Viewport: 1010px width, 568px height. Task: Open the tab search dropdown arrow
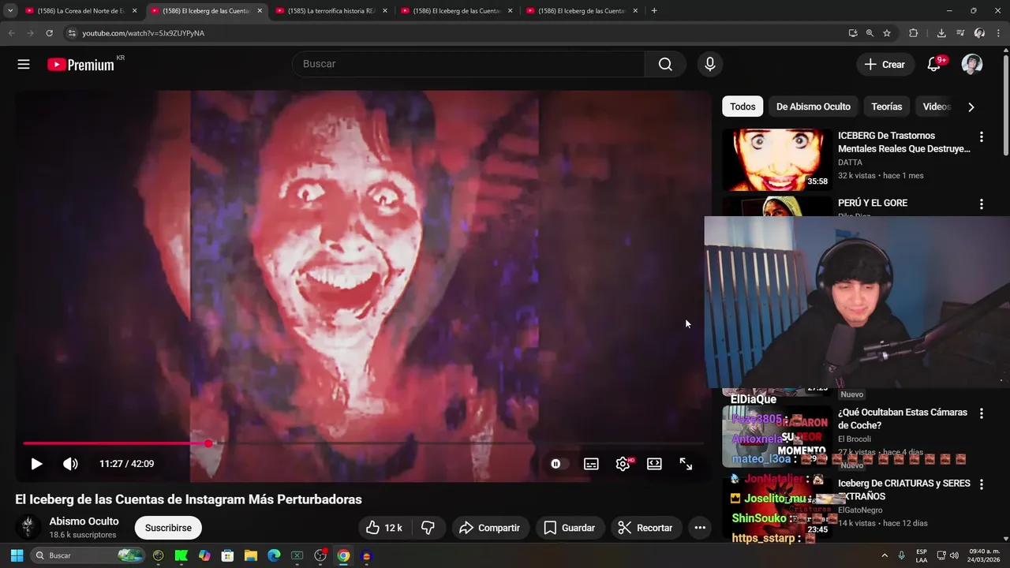coord(10,11)
